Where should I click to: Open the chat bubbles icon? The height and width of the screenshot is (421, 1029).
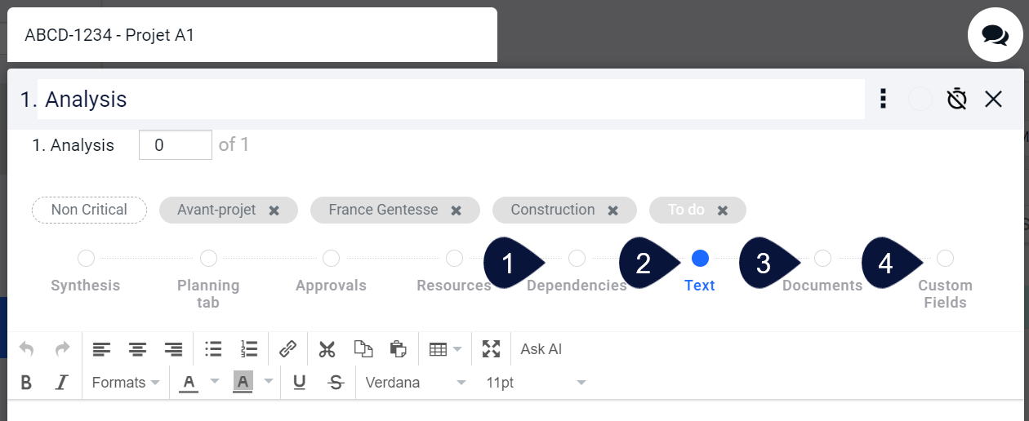(994, 34)
